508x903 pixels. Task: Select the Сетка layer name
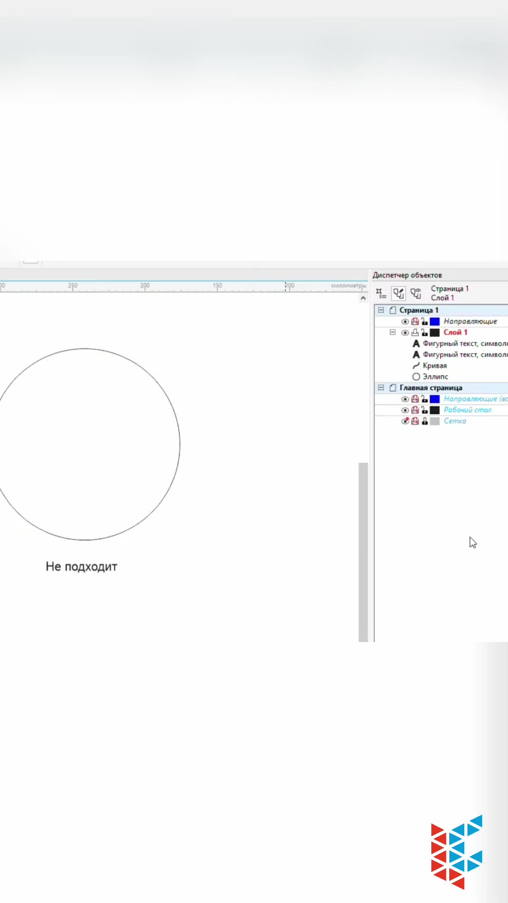[x=455, y=421]
